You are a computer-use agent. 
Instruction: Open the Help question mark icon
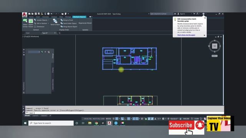pyautogui.click(x=203, y=14)
